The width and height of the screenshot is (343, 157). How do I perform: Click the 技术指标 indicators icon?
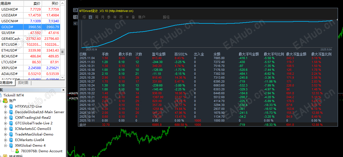pos(5,156)
